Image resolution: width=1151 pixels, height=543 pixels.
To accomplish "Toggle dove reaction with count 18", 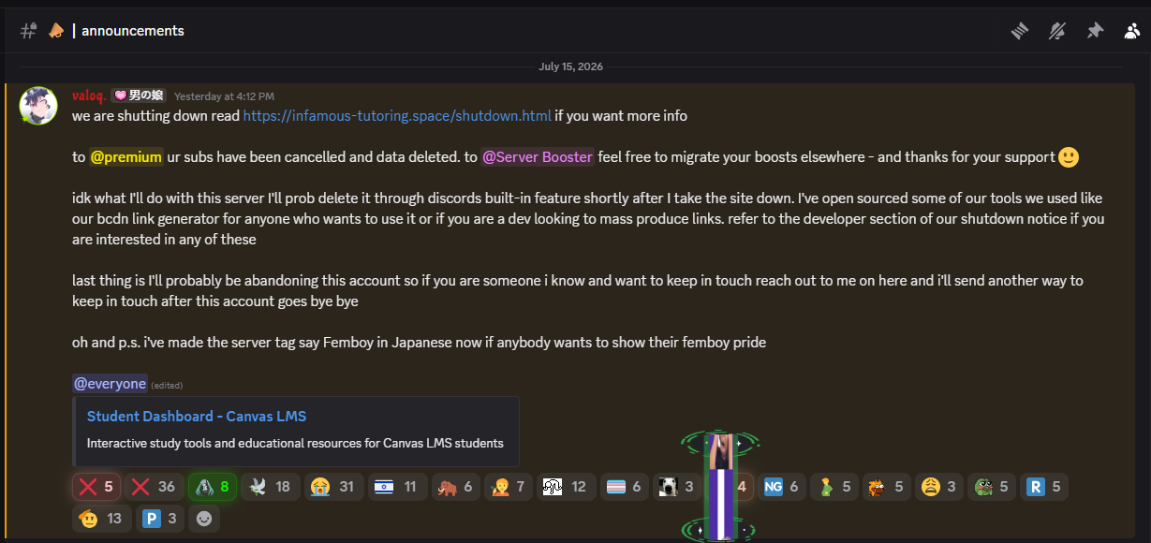I will 271,487.
